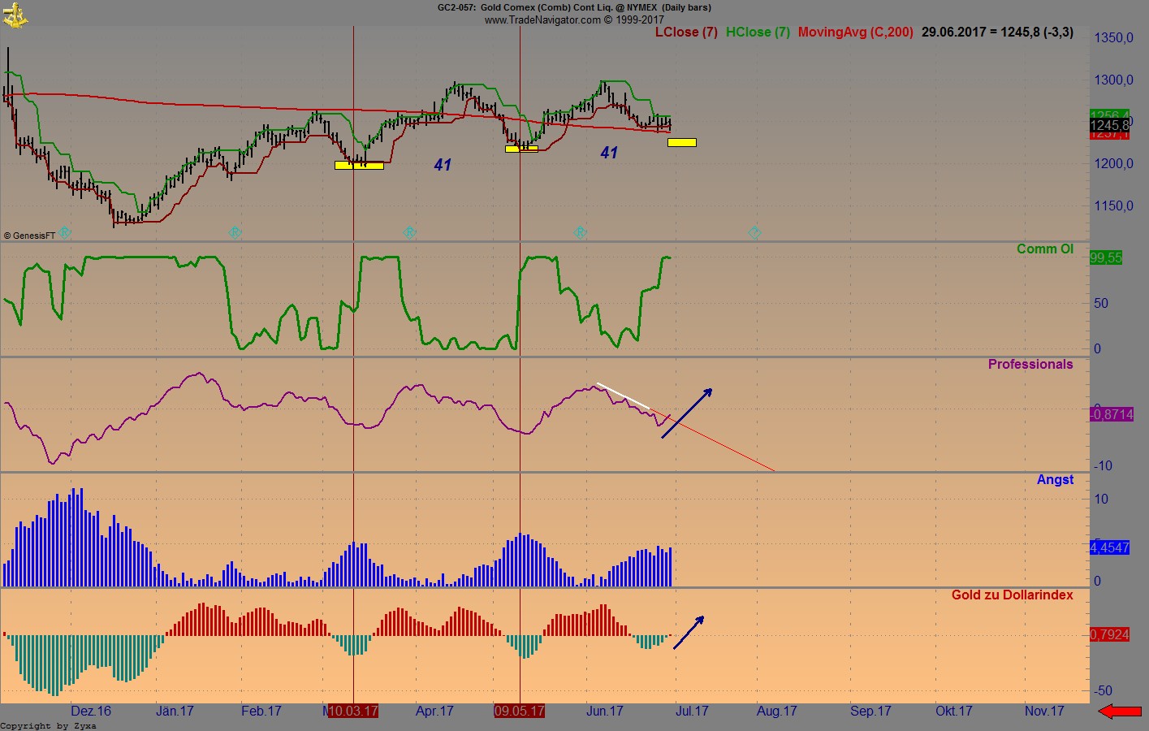
Task: Click the Apr.17 date label
Action: [434, 712]
